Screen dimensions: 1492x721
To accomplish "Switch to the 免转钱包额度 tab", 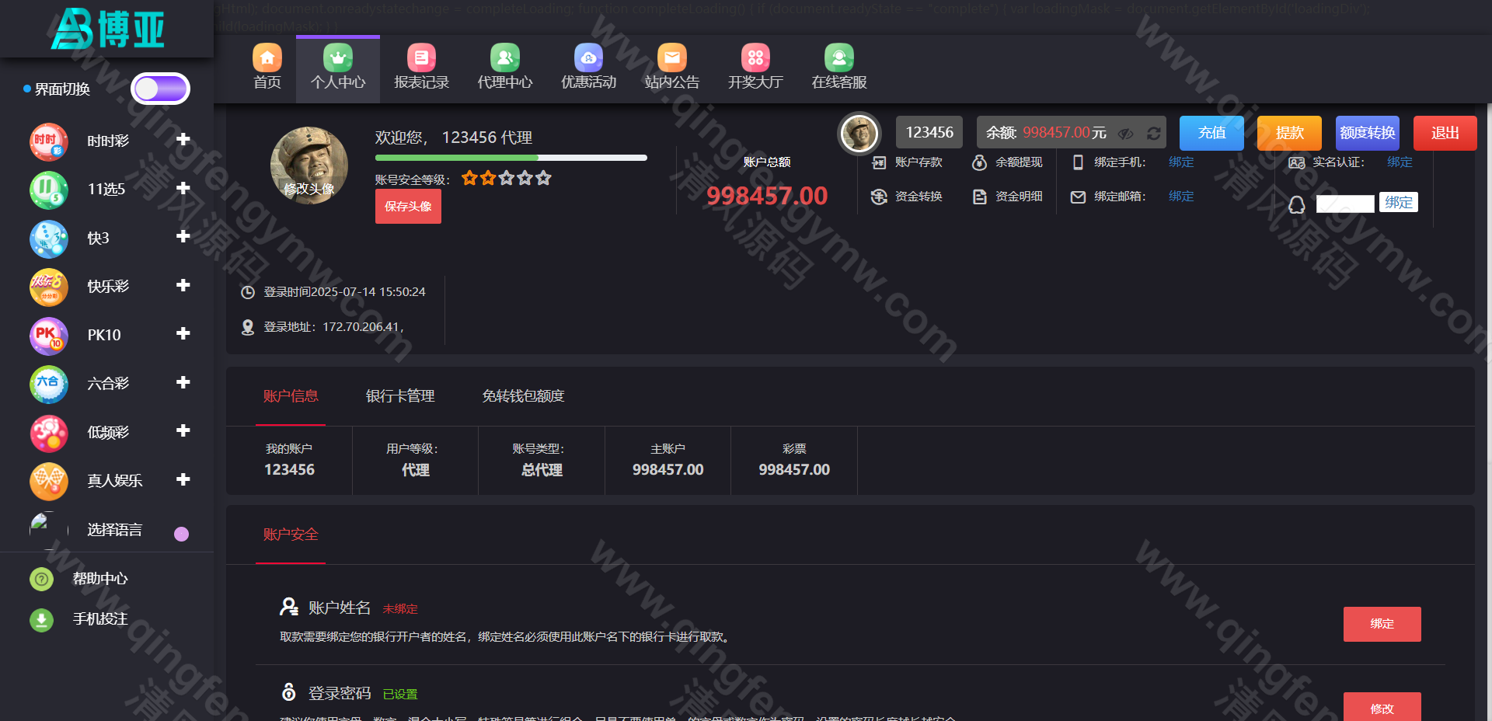I will point(523,396).
